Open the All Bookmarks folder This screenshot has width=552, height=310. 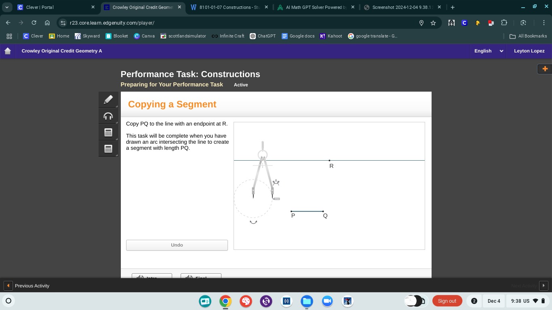point(528,36)
